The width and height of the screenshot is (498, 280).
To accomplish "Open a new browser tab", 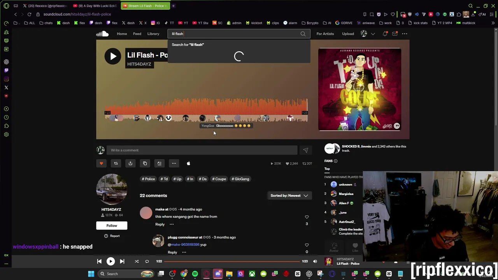I will (173, 6).
